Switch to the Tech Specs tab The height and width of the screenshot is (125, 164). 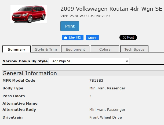[134, 49]
